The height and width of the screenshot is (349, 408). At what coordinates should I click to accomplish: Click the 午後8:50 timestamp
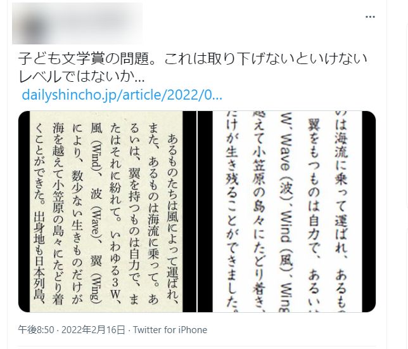click(36, 330)
